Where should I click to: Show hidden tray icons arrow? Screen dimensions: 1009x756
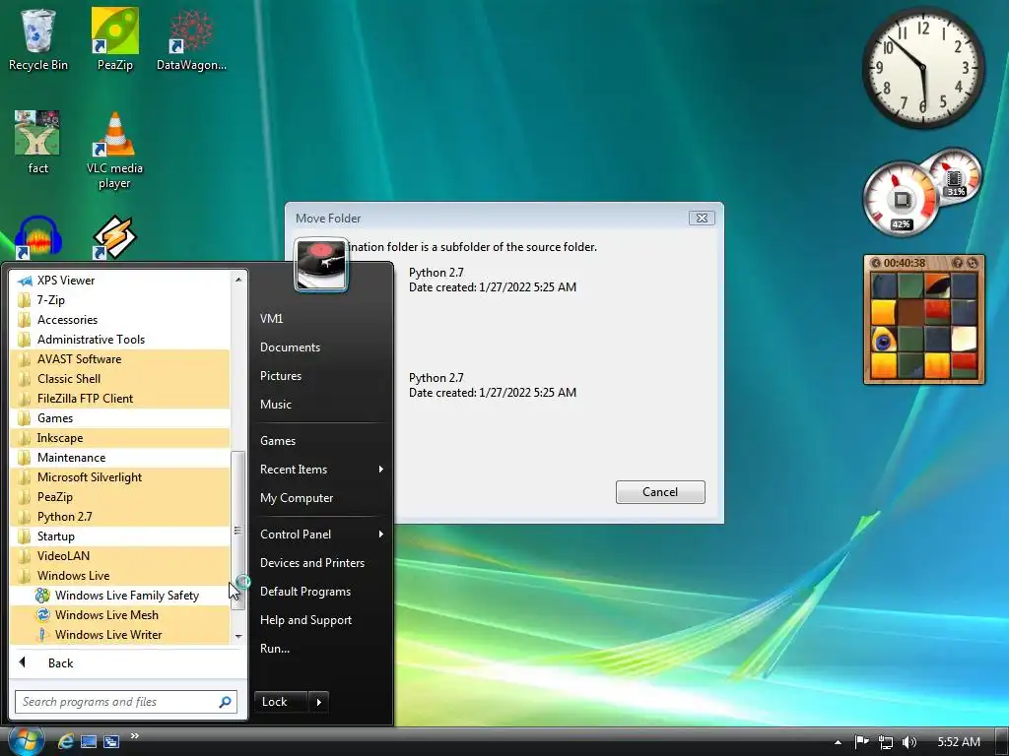click(x=838, y=742)
